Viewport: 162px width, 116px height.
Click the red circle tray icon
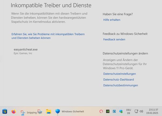click(x=101, y=111)
